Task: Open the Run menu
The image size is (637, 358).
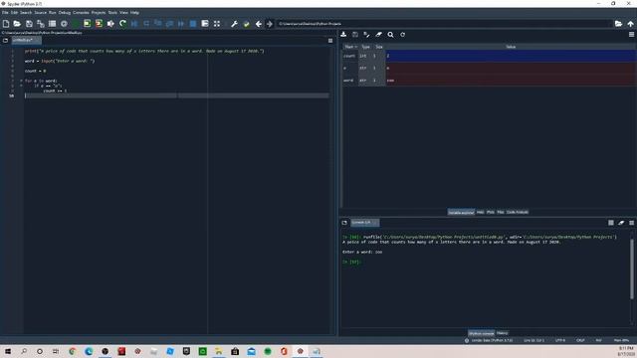Action: tap(53, 13)
